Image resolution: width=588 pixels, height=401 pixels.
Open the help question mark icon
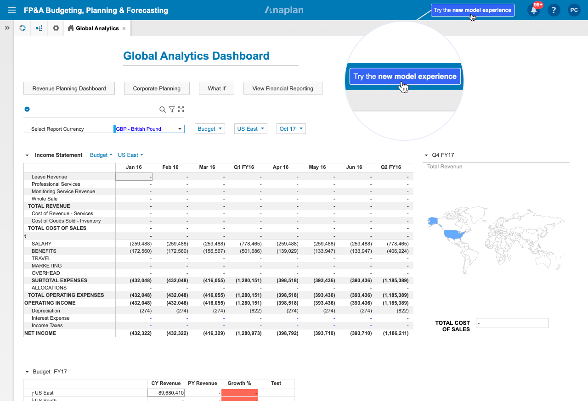554,10
